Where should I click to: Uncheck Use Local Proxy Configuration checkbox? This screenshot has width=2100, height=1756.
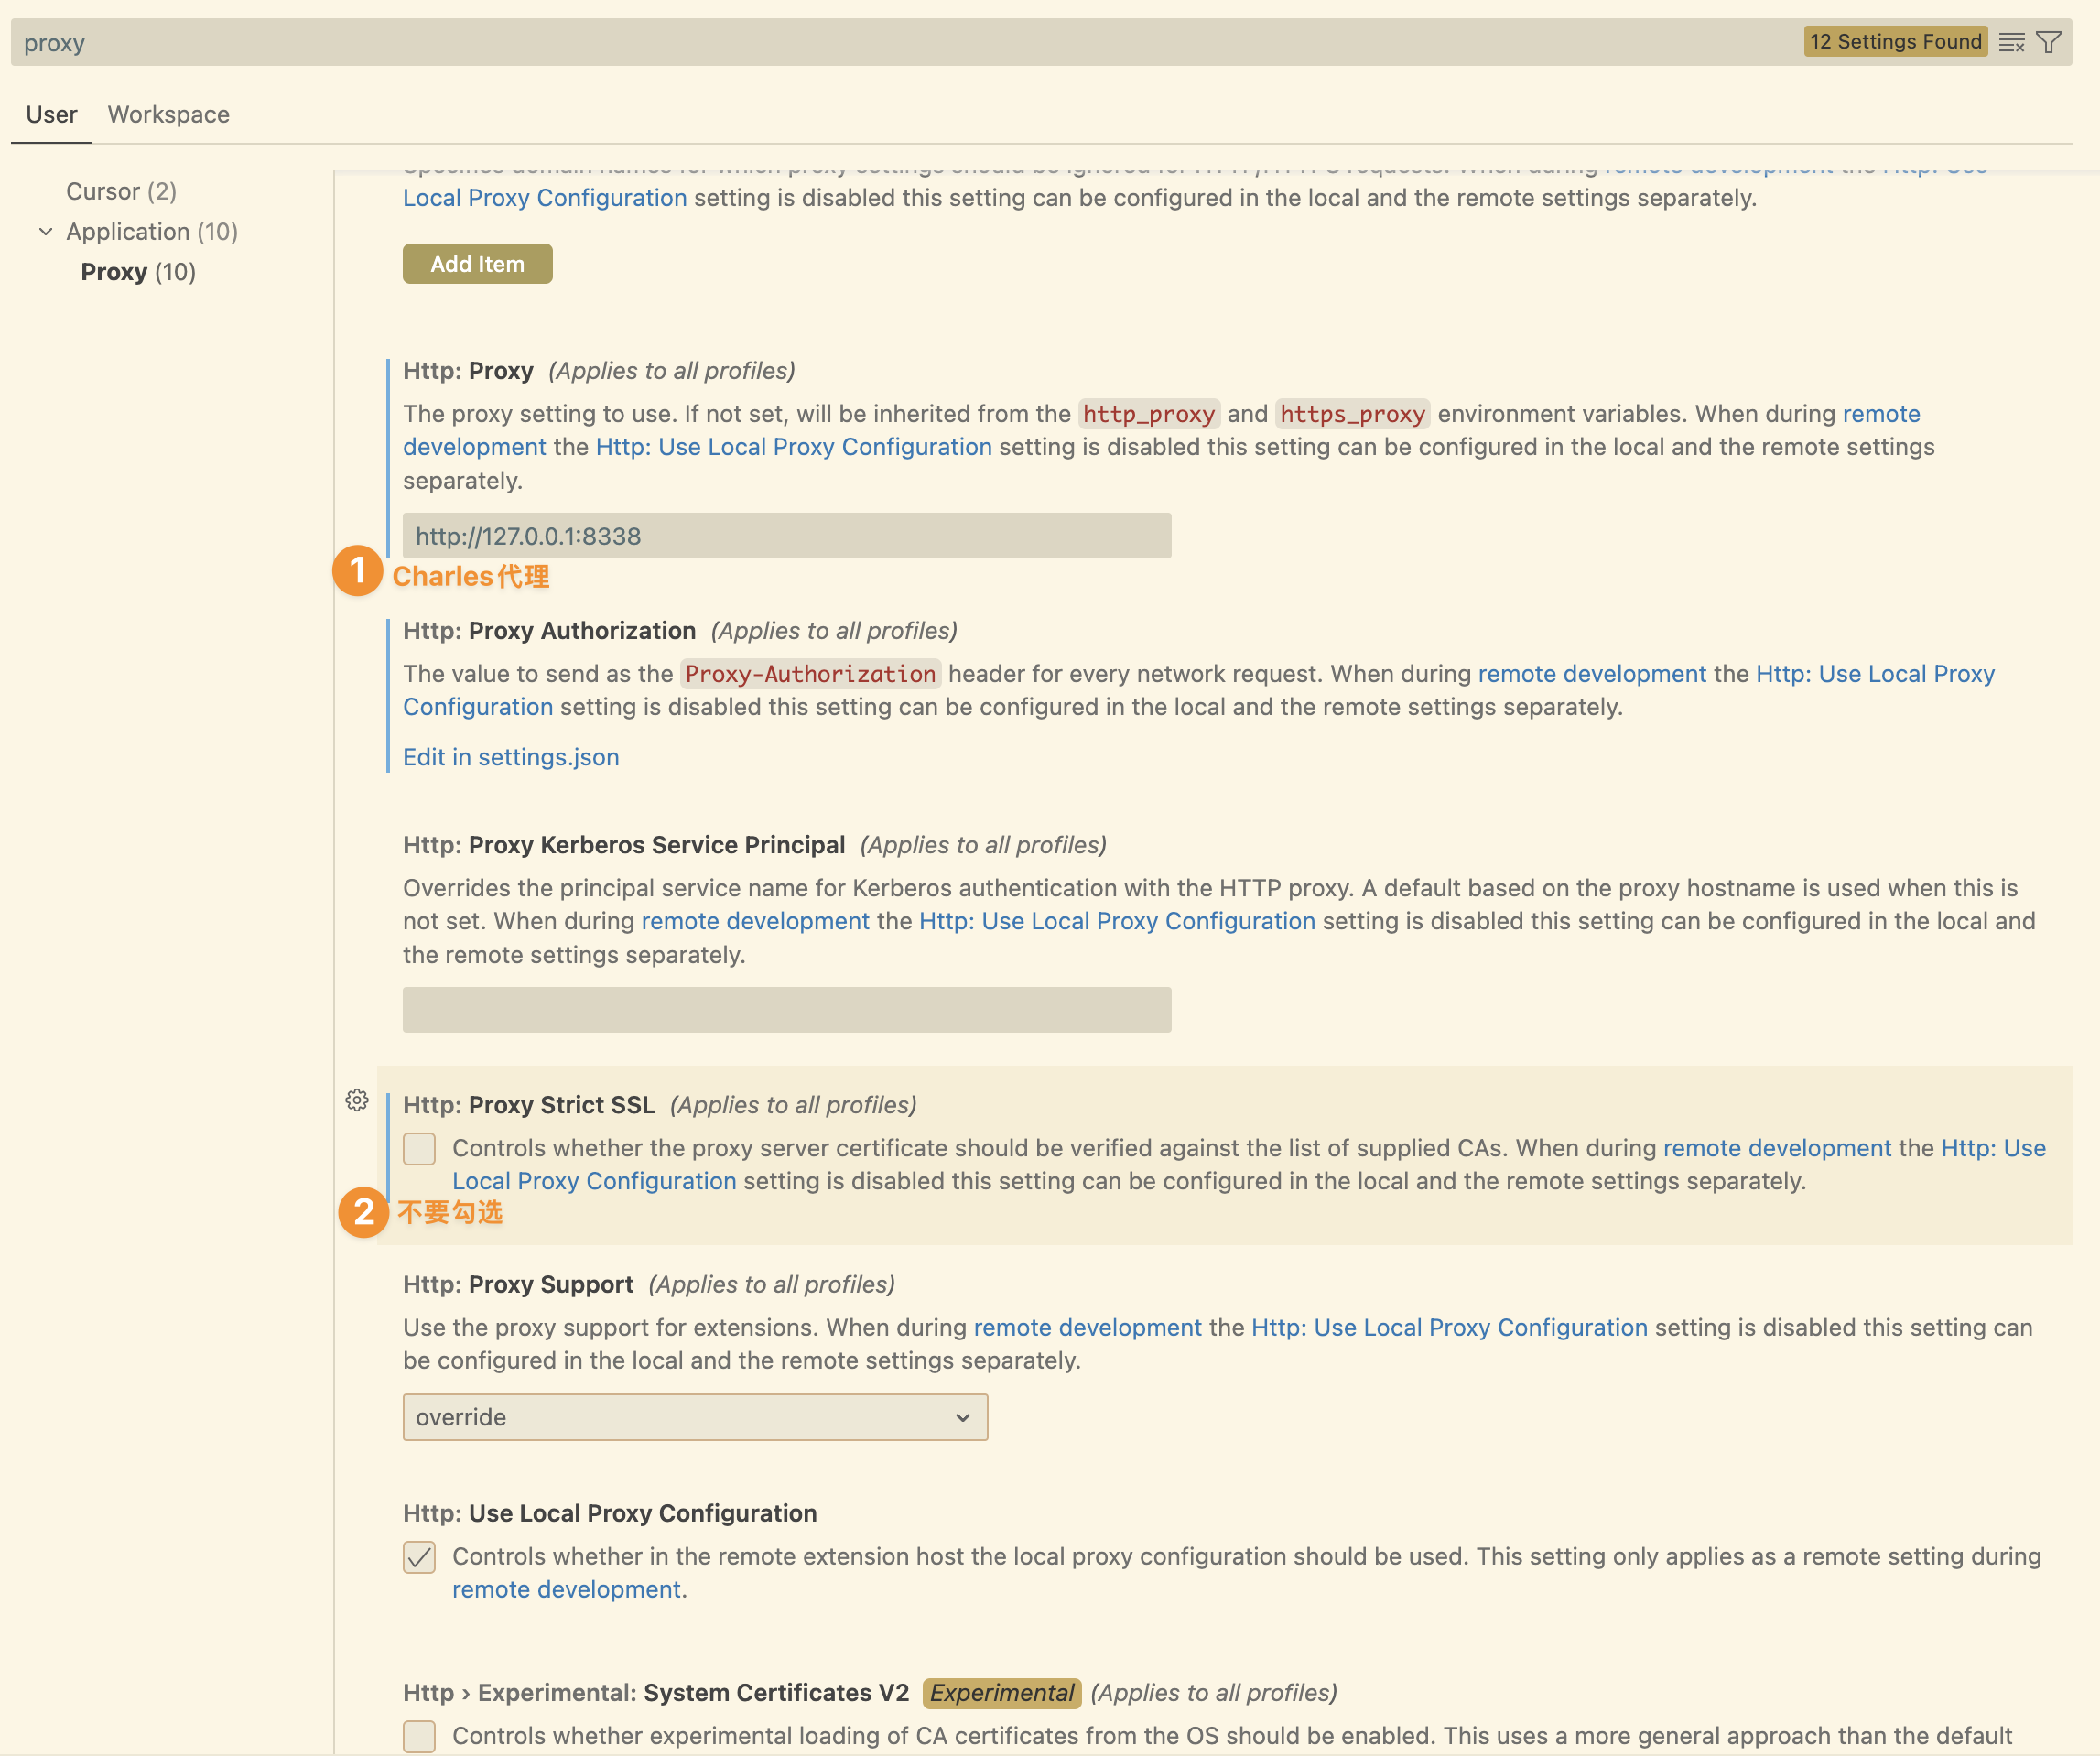tap(419, 1556)
